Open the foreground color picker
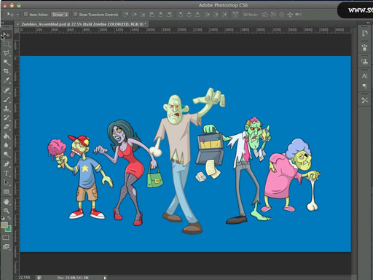The width and height of the screenshot is (373, 280). [x=4, y=225]
